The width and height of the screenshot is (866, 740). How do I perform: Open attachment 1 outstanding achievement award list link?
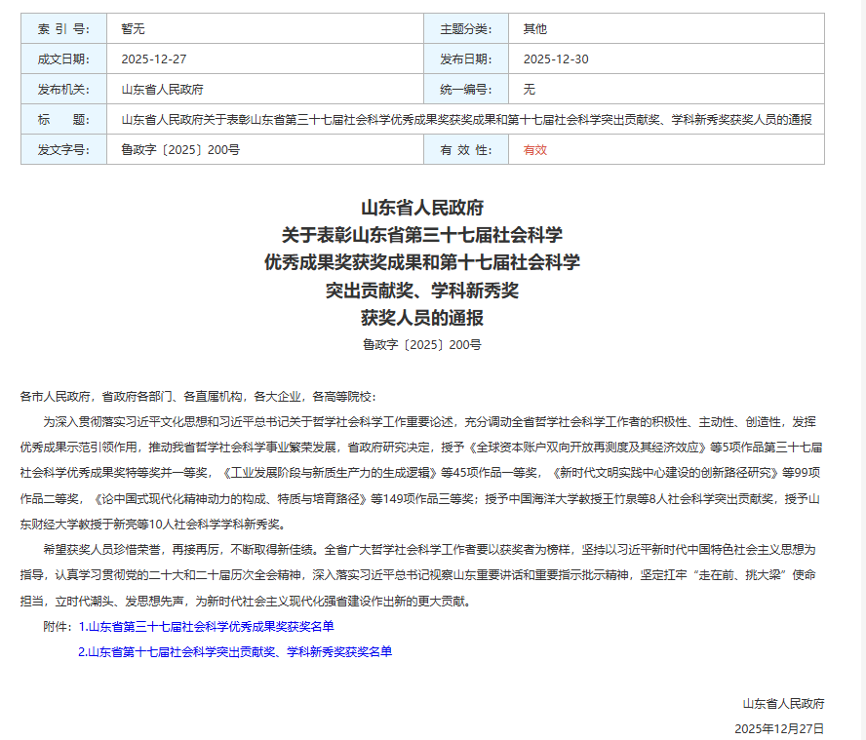pyautogui.click(x=206, y=626)
